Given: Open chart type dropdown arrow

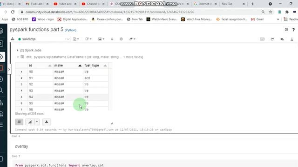Looking at the screenshot, I should [x=37, y=122].
